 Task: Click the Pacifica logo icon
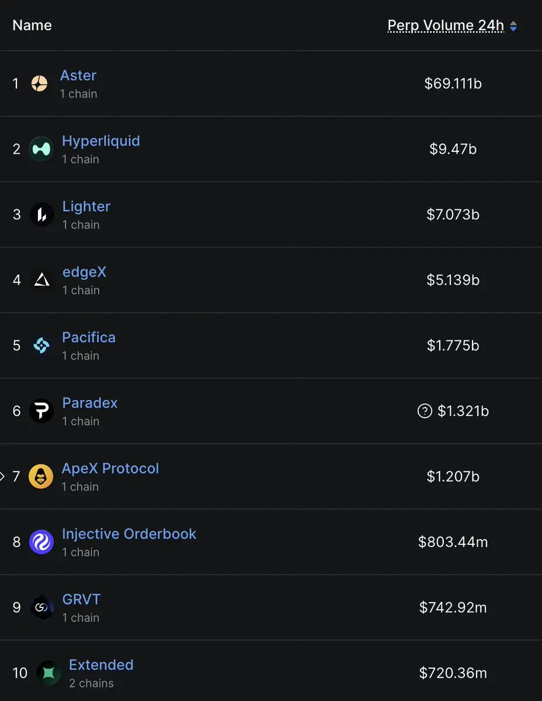coord(41,346)
